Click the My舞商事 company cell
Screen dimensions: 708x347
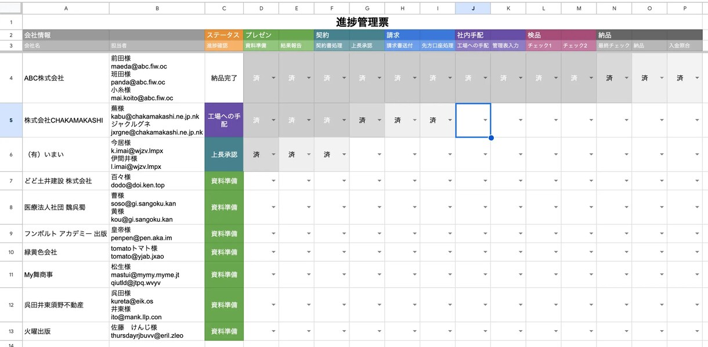pyautogui.click(x=66, y=274)
